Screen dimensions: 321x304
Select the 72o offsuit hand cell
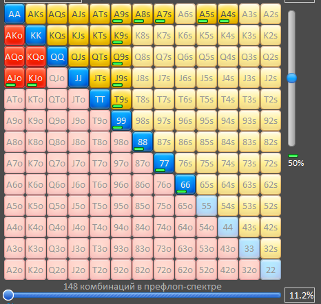click(x=164, y=270)
